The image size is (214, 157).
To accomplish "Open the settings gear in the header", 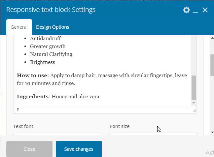I will point(187,10).
